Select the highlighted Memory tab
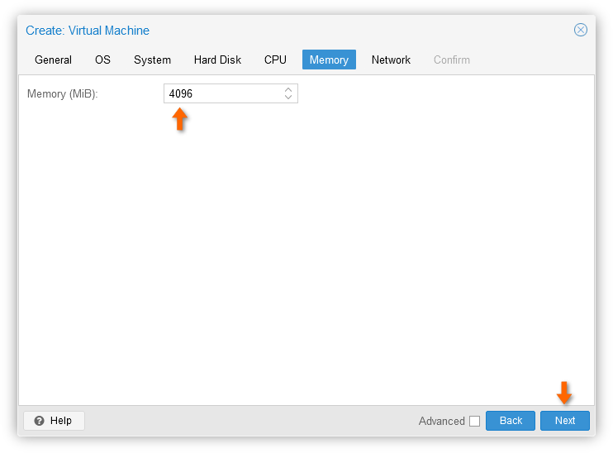613x453 pixels. coord(329,60)
